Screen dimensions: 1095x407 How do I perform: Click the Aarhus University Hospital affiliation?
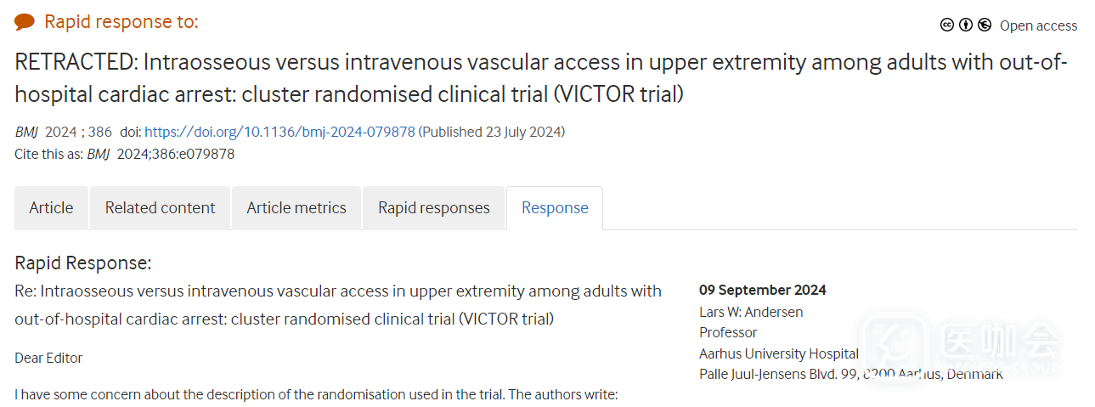tap(779, 353)
